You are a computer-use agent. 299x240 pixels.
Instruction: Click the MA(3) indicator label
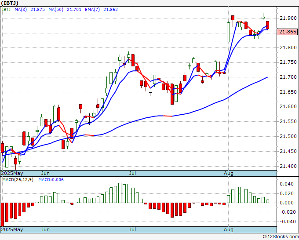pyautogui.click(x=21, y=10)
